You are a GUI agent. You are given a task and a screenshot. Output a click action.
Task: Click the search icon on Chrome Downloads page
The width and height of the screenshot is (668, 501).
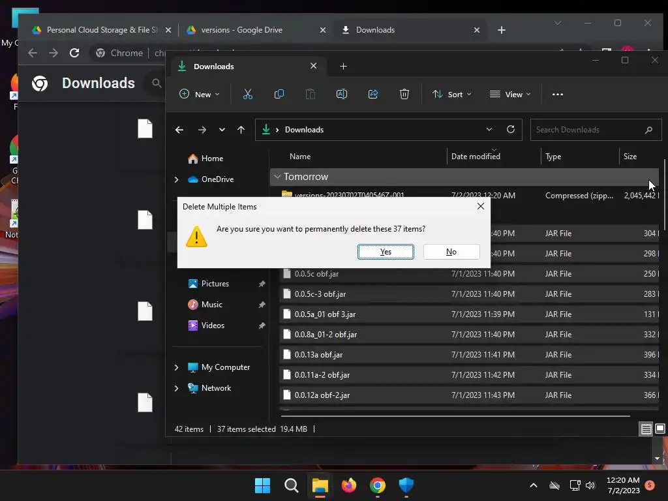157,83
